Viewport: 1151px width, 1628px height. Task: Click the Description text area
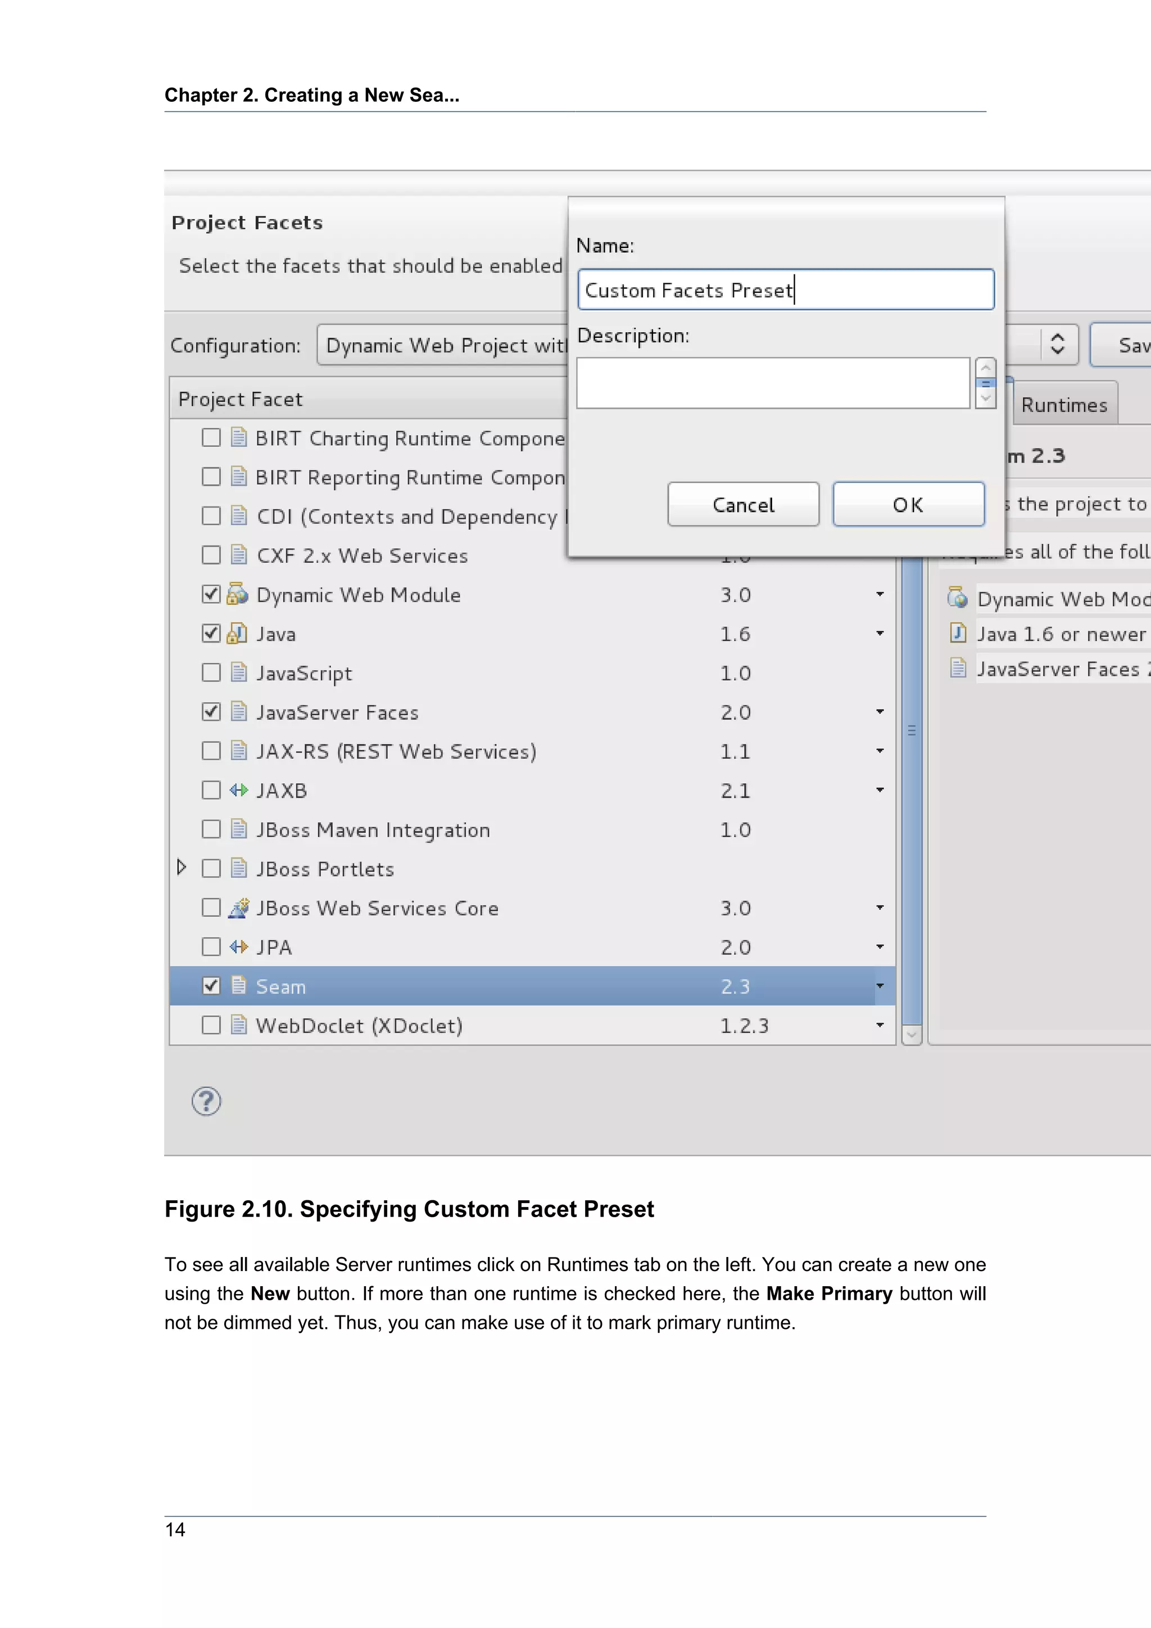[x=773, y=383]
